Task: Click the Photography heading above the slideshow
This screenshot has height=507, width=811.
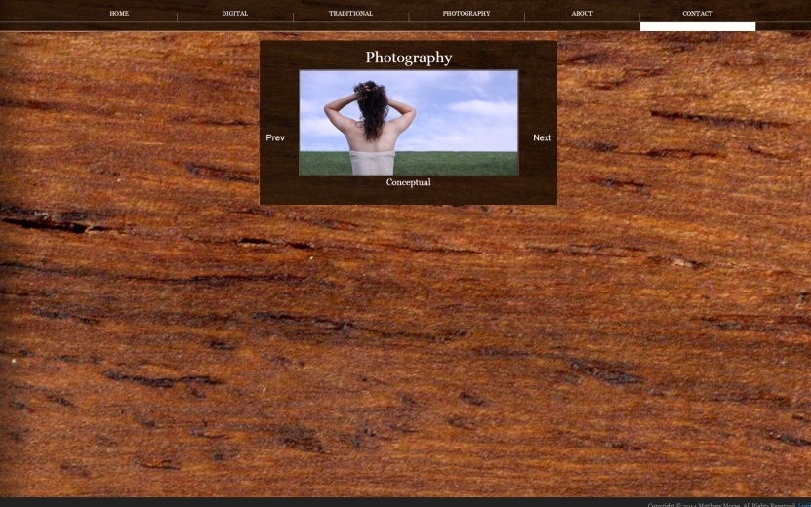Action: coord(408,58)
